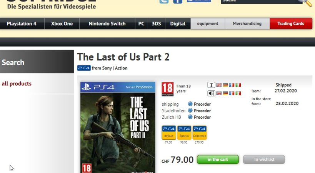This screenshot has width=315, height=173.
Task: Select the PS4 default edition icon
Action: (x=169, y=132)
